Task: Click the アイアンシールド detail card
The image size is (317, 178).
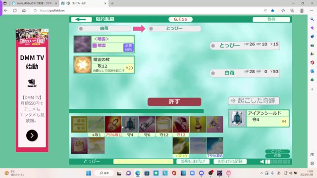Action: pos(259,119)
